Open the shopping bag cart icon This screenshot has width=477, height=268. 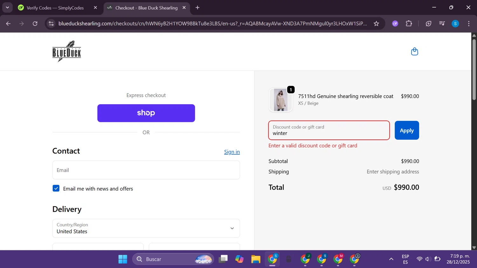414,51
